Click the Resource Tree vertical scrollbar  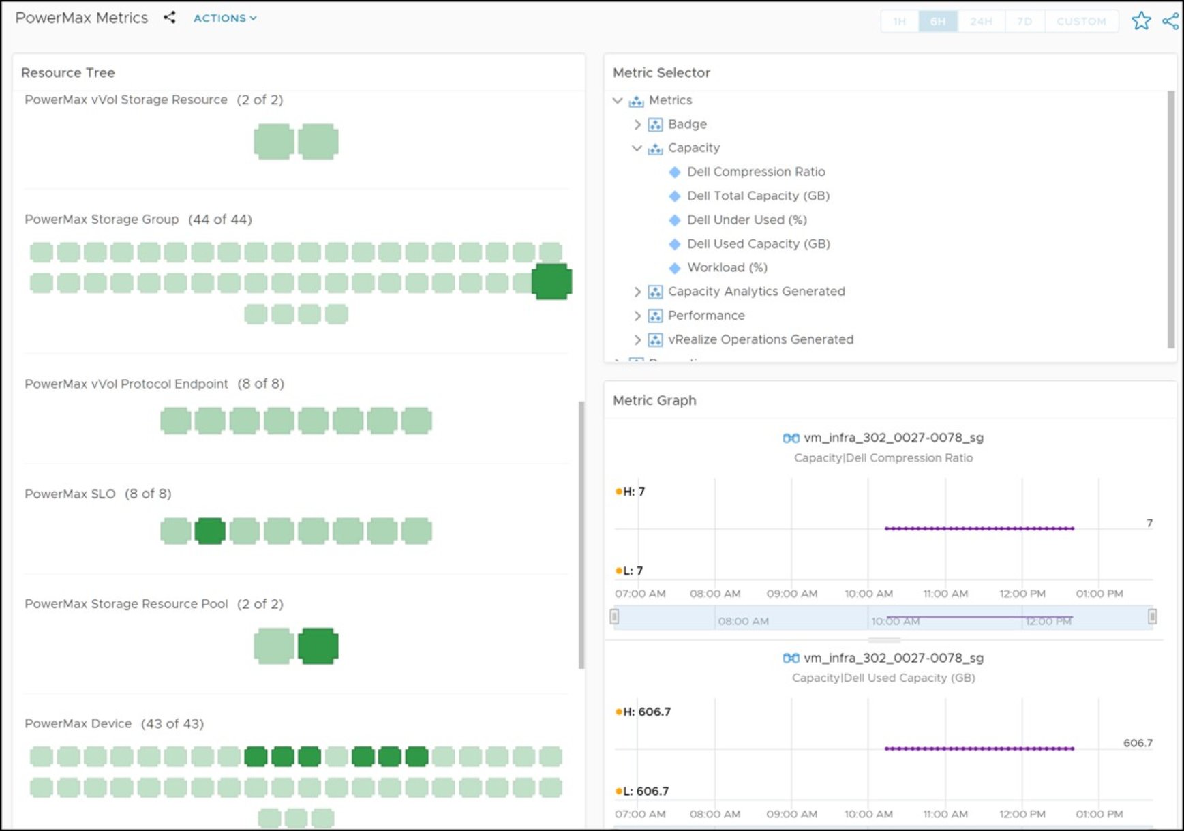(x=581, y=535)
